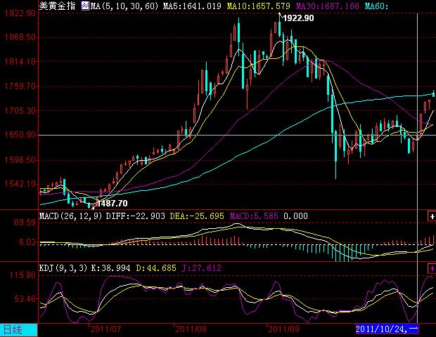Click the MA5:1641.019 value label
The image size is (436, 337).
point(192,6)
